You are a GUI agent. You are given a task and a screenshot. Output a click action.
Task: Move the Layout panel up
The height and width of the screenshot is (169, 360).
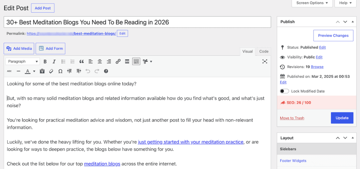(x=337, y=138)
